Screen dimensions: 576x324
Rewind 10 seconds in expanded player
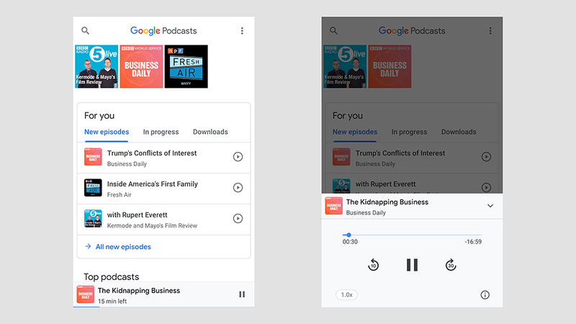point(373,265)
